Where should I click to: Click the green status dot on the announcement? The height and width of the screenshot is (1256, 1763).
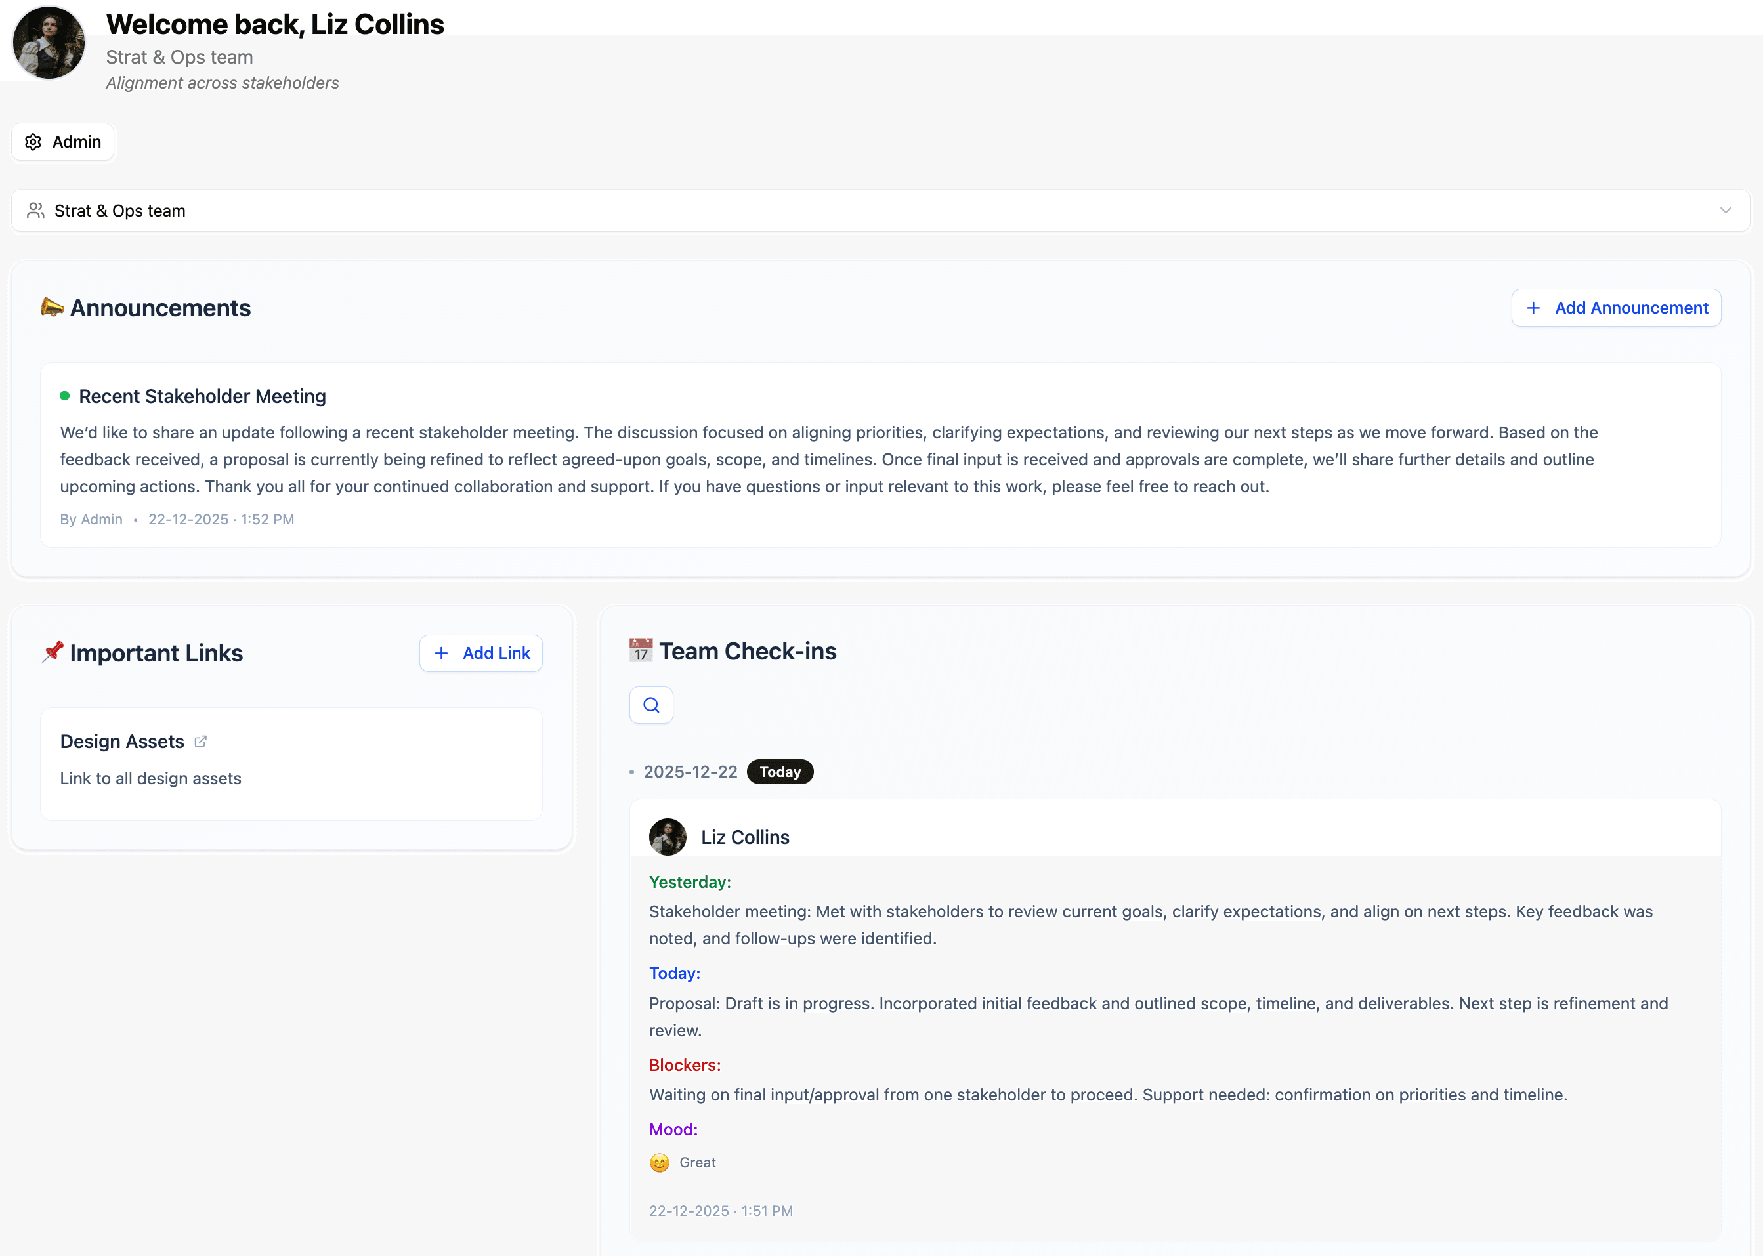(65, 394)
